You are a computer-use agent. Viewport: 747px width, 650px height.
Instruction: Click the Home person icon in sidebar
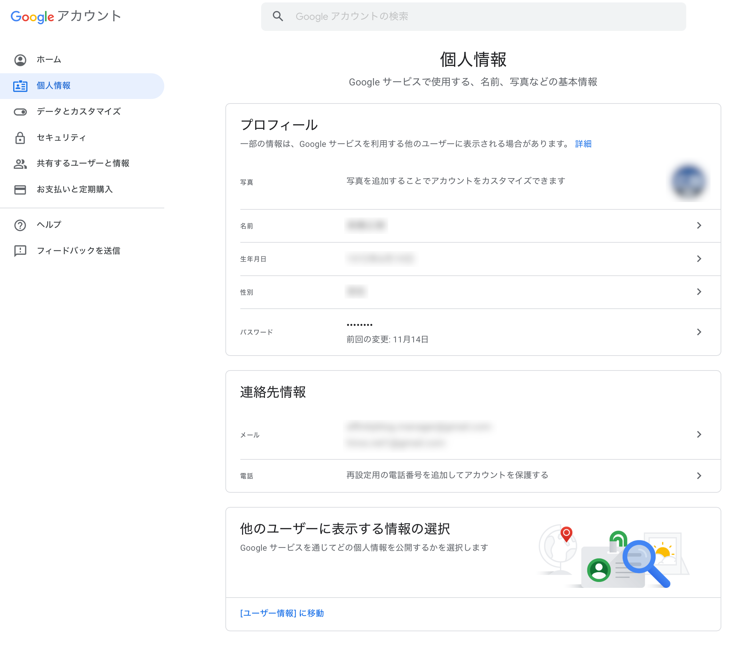[x=20, y=60]
